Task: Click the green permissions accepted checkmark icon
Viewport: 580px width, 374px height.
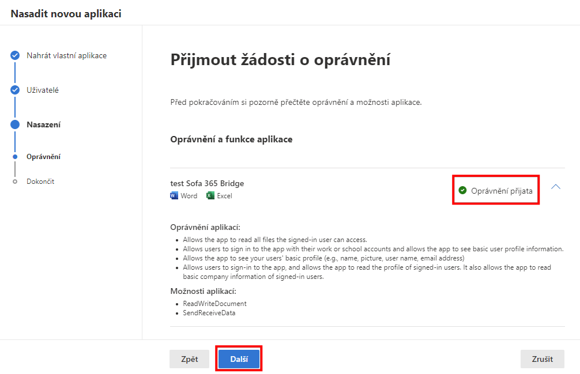Action: 462,190
